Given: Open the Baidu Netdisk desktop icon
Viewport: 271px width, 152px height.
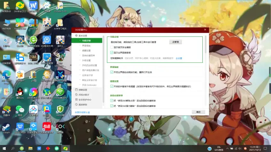Looking at the screenshot, I should (33, 111).
